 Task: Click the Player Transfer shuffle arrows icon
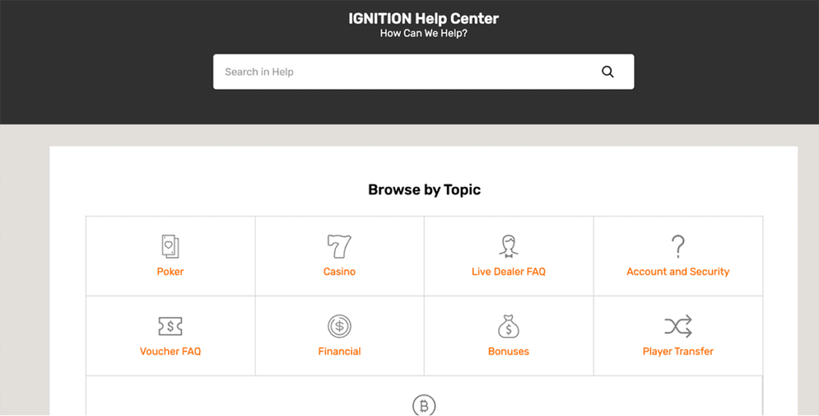[678, 326]
